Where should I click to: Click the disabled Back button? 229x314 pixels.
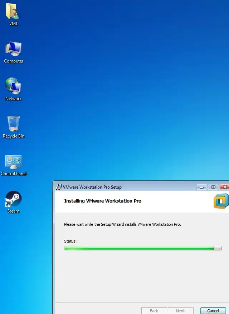click(x=154, y=310)
